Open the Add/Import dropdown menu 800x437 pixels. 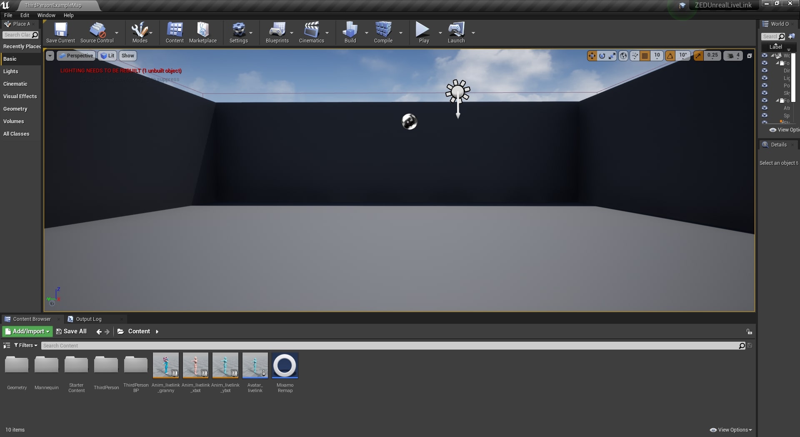27,331
